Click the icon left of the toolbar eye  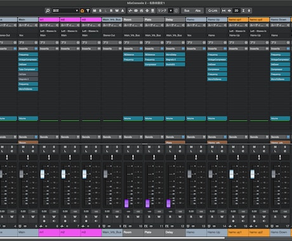[223, 11]
